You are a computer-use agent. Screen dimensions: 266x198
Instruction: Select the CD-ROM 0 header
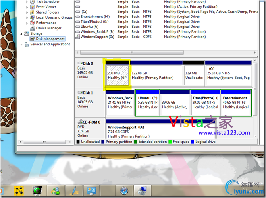click(90, 128)
